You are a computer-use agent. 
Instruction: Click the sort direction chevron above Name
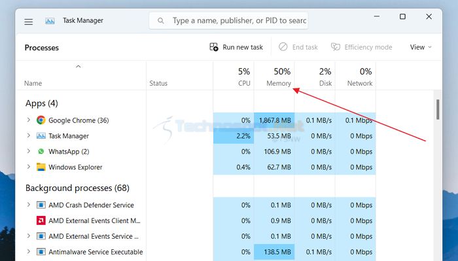79,67
